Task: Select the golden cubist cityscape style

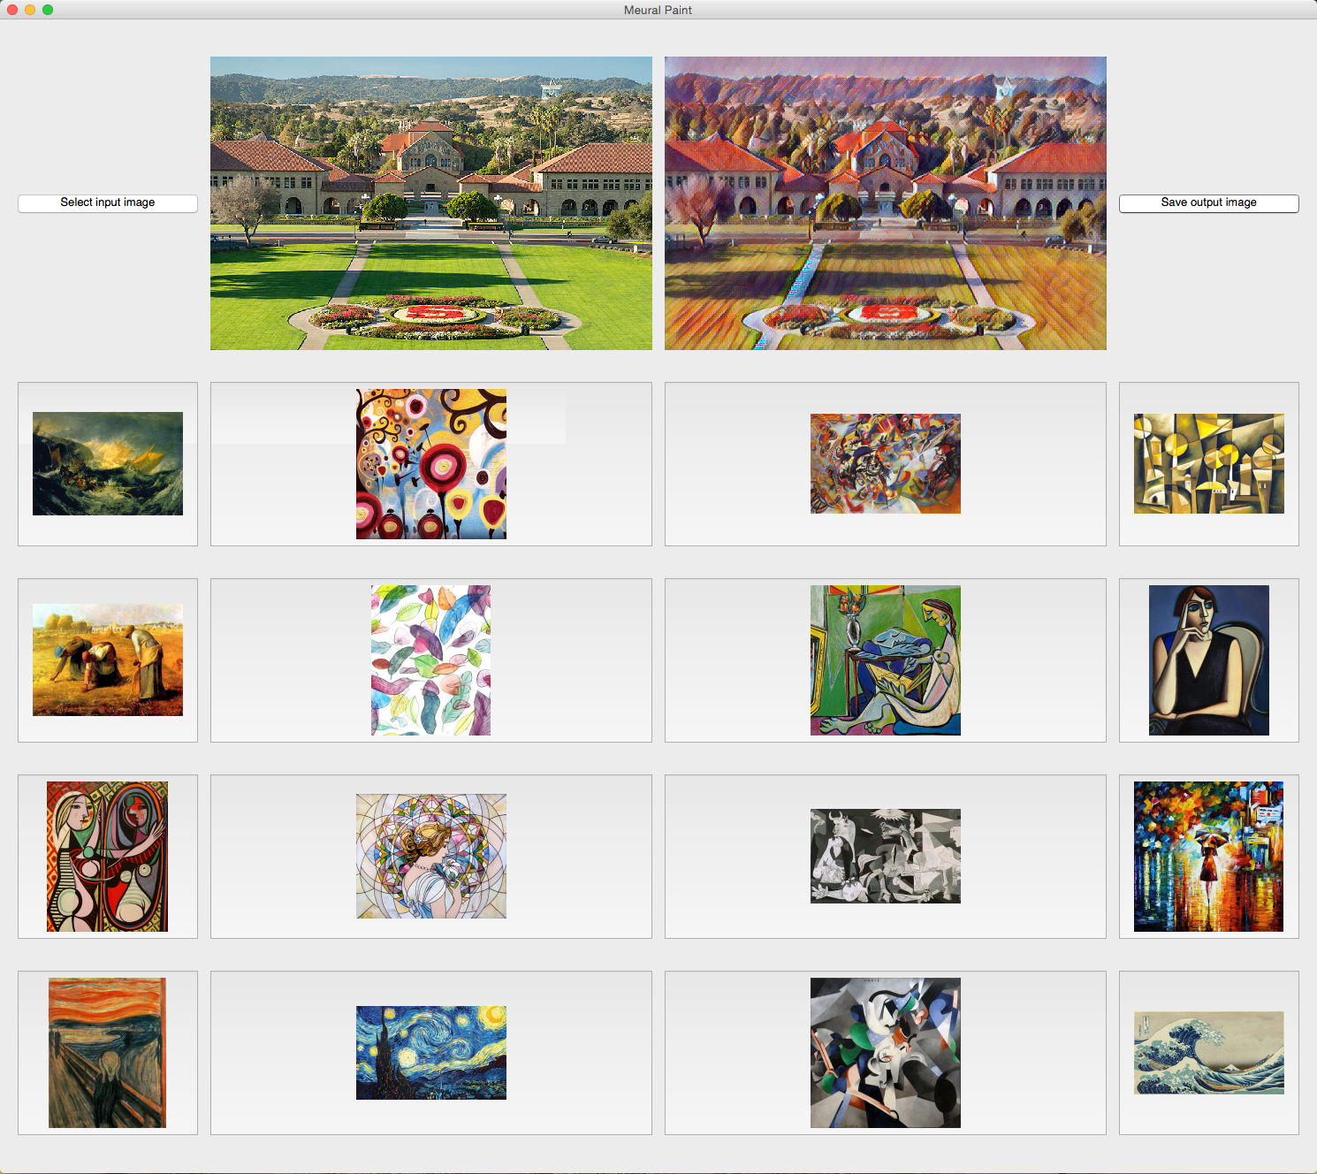Action: click(x=1209, y=464)
